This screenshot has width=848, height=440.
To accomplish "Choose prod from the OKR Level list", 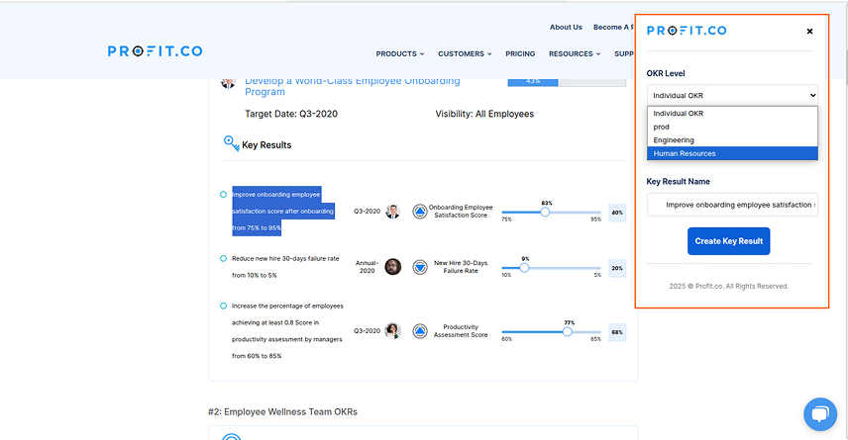I will tap(732, 127).
